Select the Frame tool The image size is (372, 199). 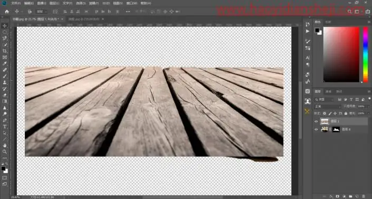(x=5, y=57)
